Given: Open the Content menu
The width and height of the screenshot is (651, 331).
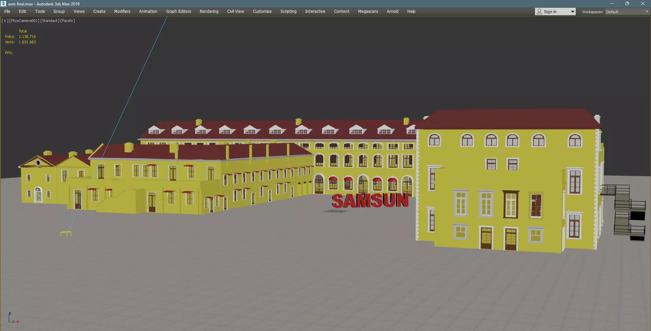Looking at the screenshot, I should [x=342, y=12].
